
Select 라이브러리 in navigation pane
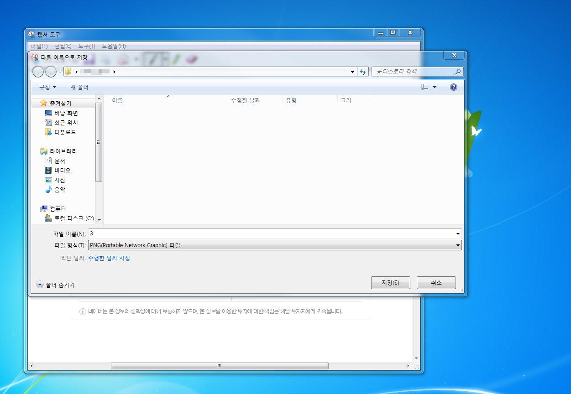tap(58, 151)
